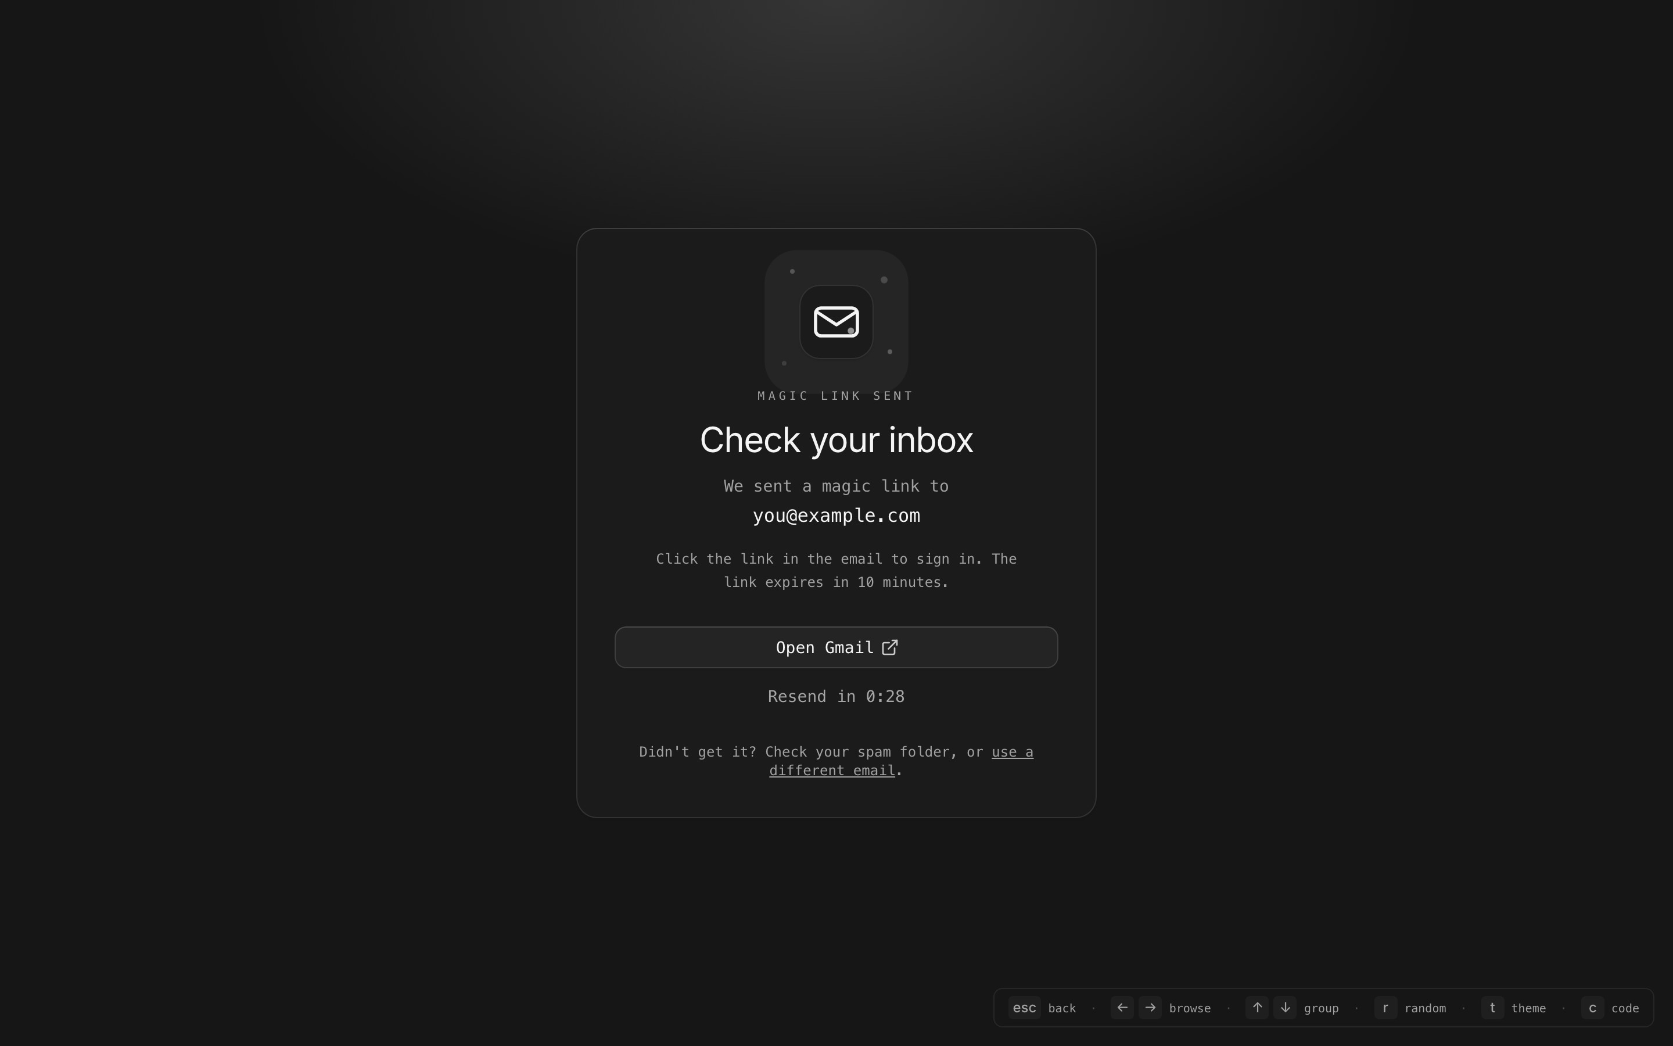This screenshot has height=1046, width=1673.
Task: Click the 'group' label in shortcut bar
Action: pos(1321,1009)
